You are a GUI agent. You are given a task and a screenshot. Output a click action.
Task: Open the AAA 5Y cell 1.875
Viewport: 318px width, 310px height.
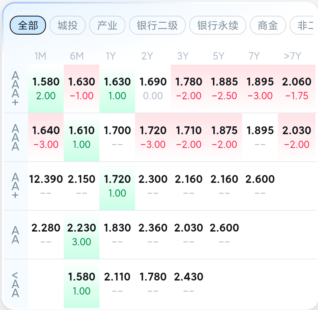[224, 137]
